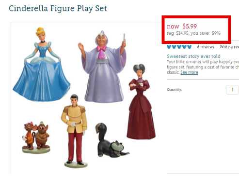
Task: Click the second Mickey rating icon
Action: pos(174,47)
